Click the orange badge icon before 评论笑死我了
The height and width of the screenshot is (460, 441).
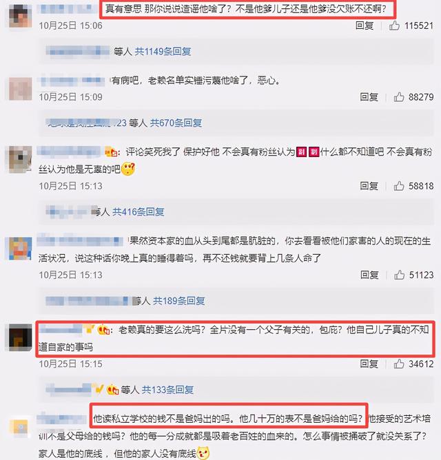[x=111, y=151]
